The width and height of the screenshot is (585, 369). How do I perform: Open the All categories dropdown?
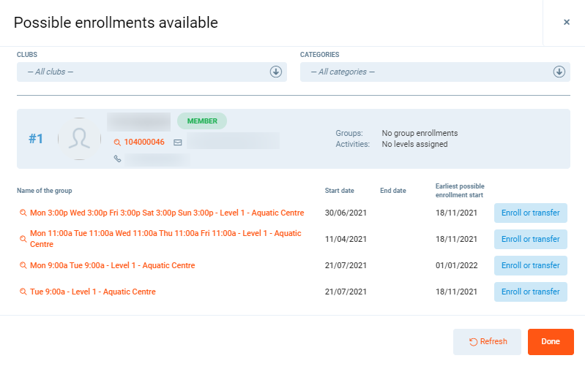pos(426,72)
